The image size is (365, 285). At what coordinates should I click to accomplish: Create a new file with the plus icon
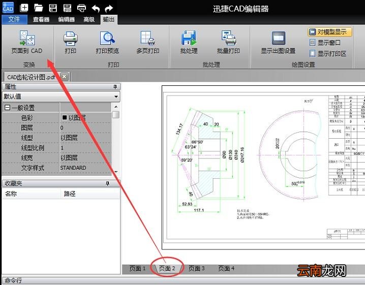pos(24,8)
